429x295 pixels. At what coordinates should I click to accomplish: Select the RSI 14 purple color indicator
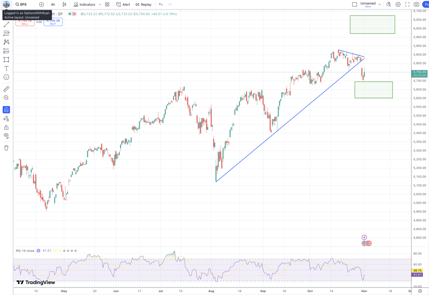click(x=38, y=251)
